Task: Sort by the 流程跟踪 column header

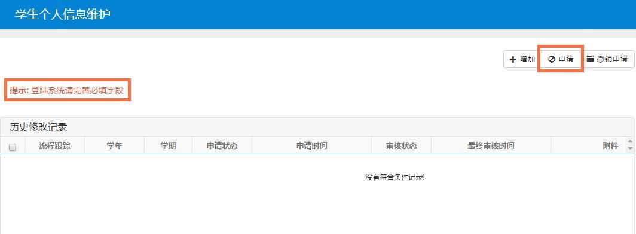Action: click(55, 146)
